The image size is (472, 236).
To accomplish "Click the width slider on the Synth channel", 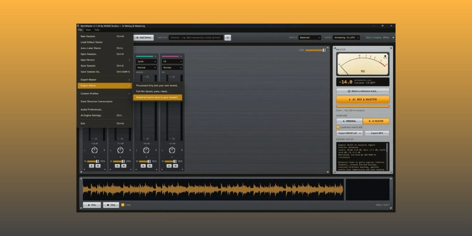I will 145,161.
